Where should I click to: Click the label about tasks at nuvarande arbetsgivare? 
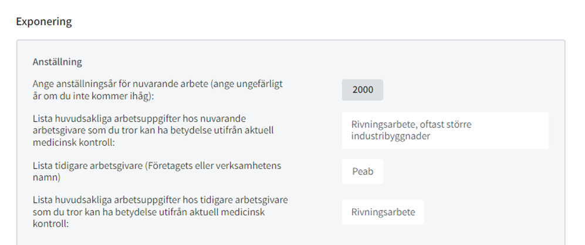point(153,131)
